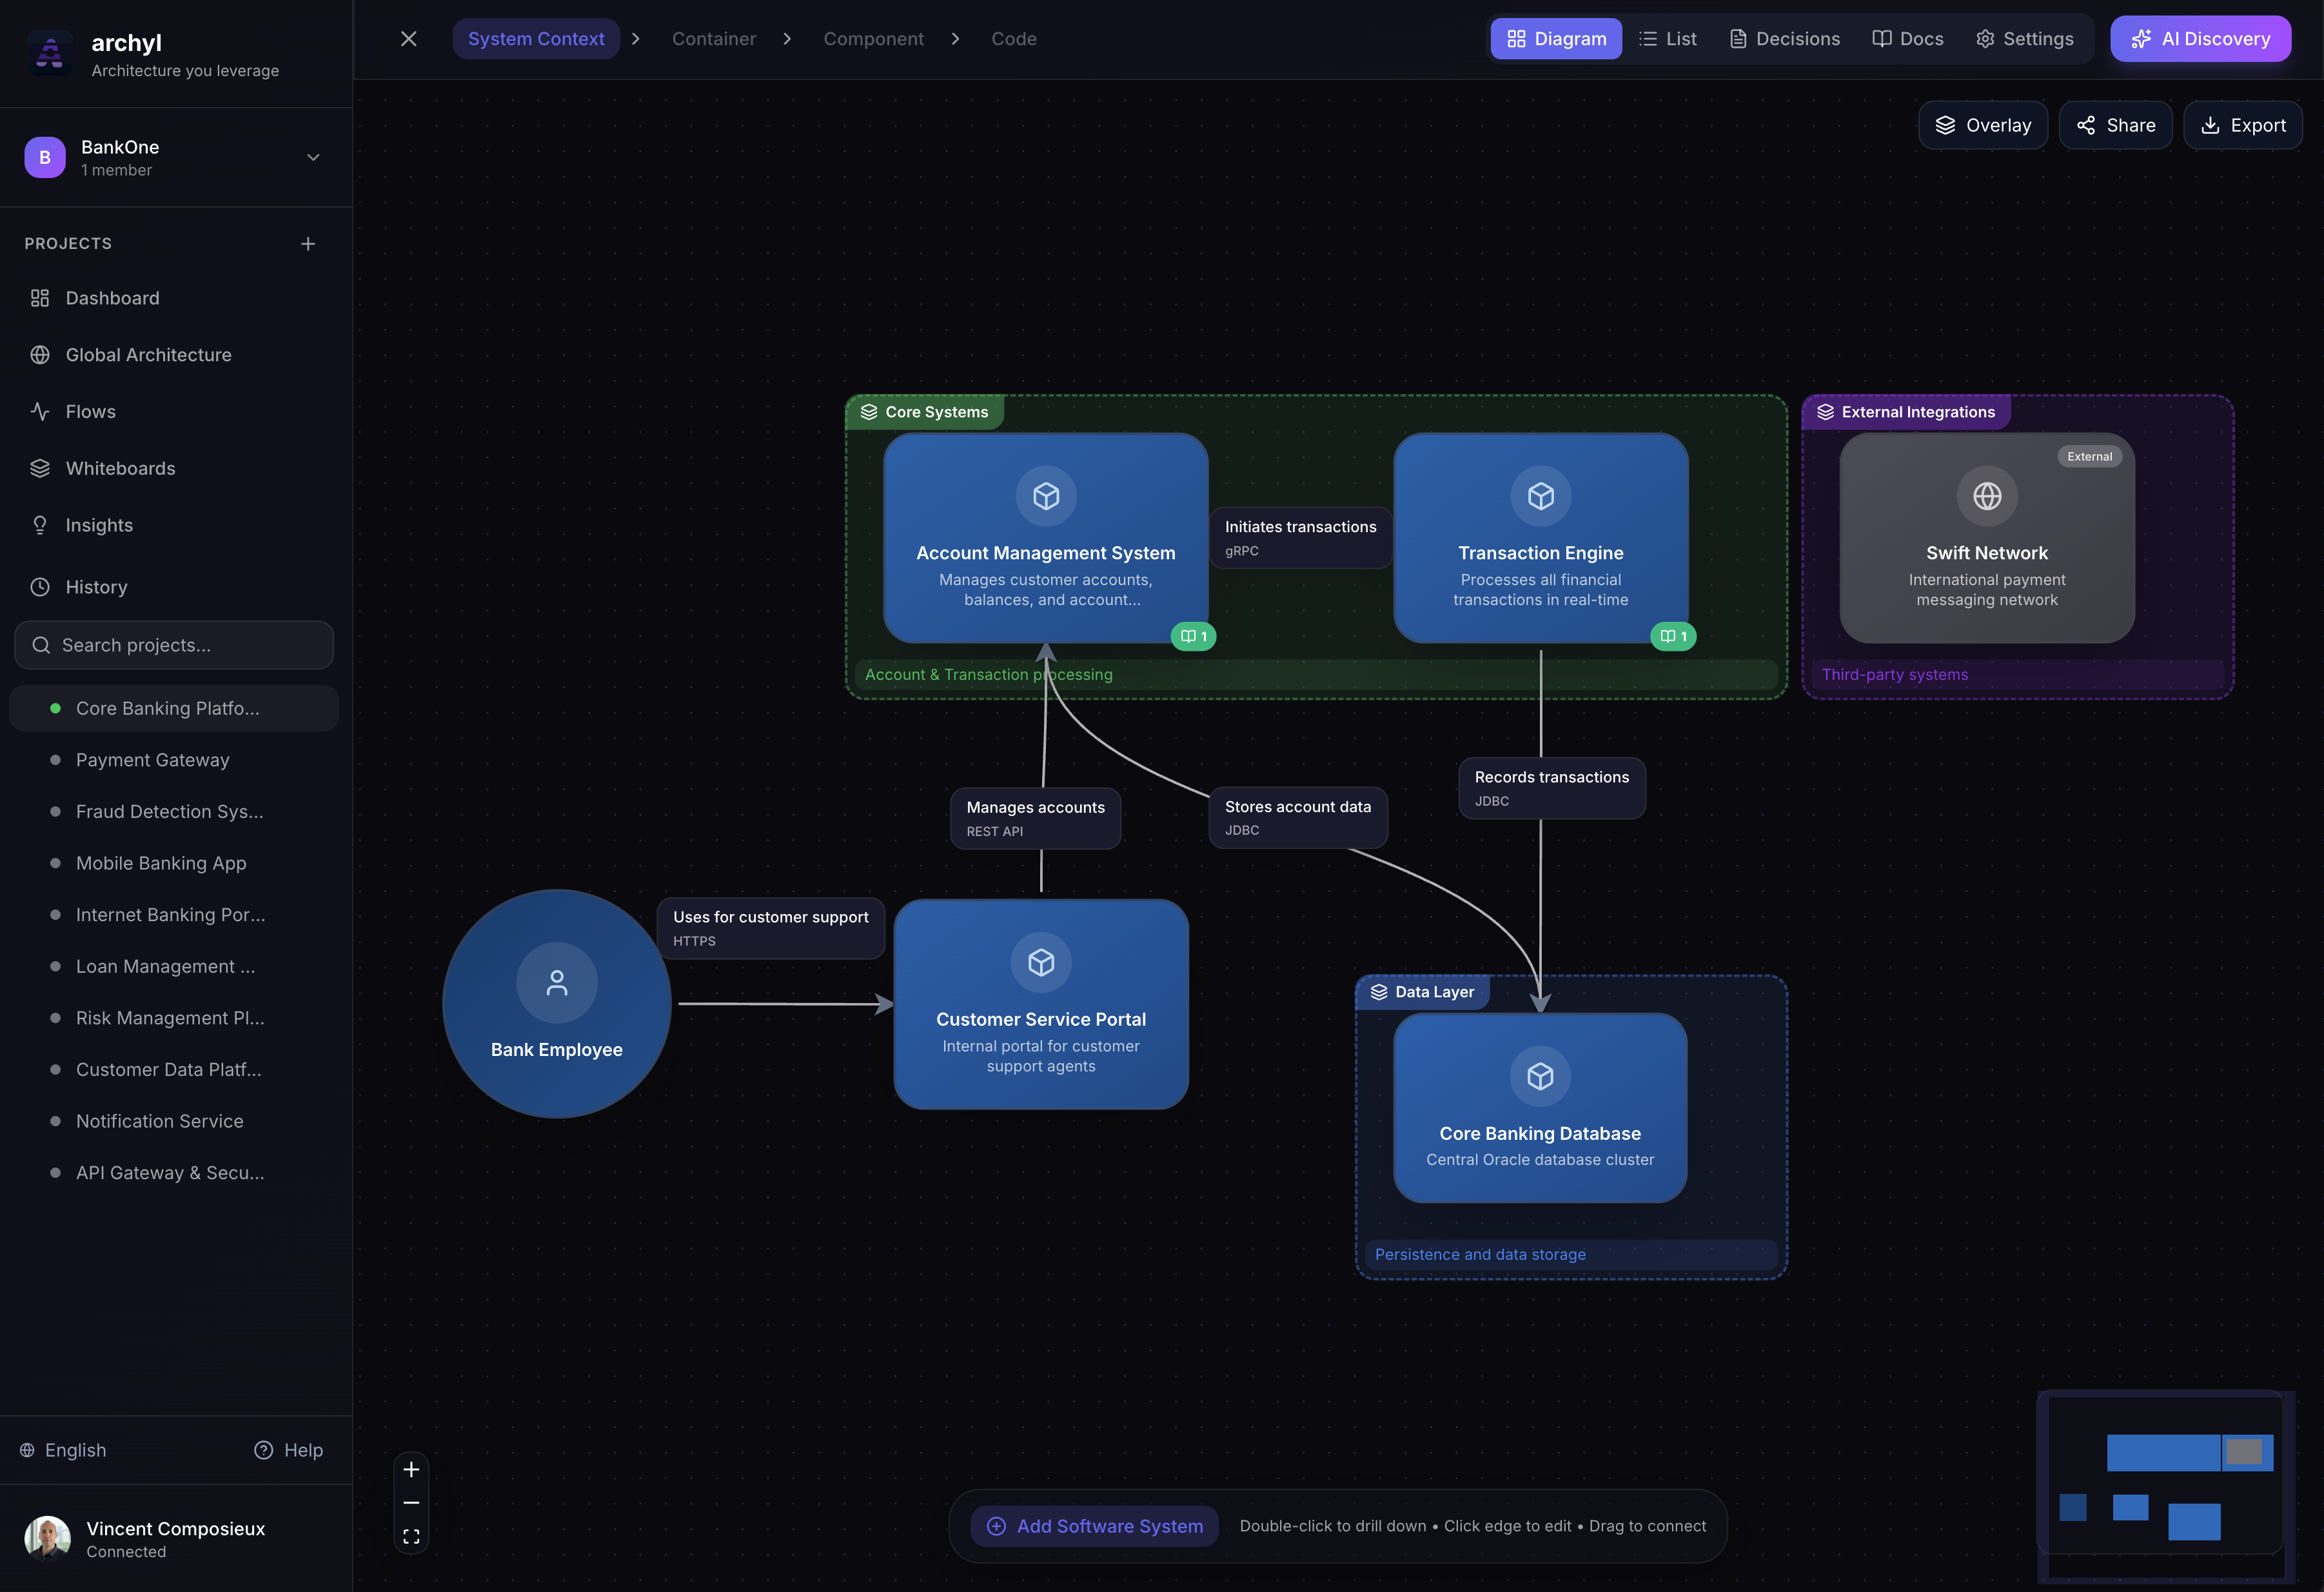Image resolution: width=2324 pixels, height=1592 pixels.
Task: Add a new Software System
Action: tap(1093, 1525)
